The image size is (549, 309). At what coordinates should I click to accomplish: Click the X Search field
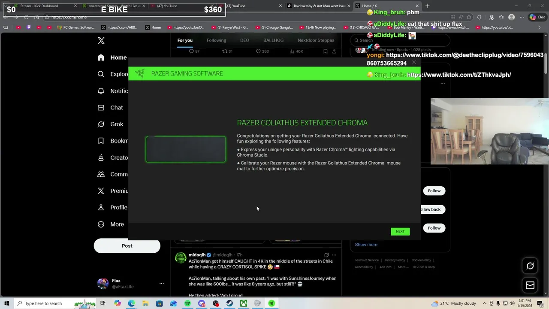(400, 40)
